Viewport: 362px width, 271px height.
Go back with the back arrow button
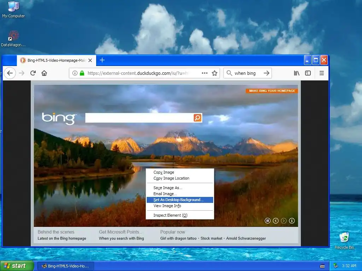pos(10,73)
